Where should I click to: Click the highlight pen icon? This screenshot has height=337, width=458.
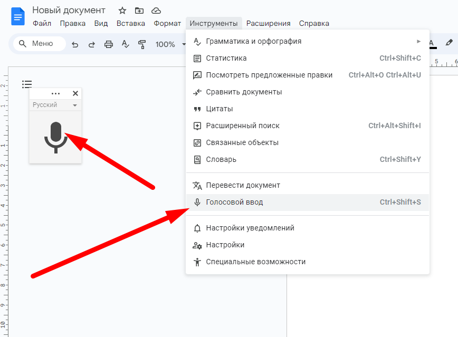click(449, 43)
